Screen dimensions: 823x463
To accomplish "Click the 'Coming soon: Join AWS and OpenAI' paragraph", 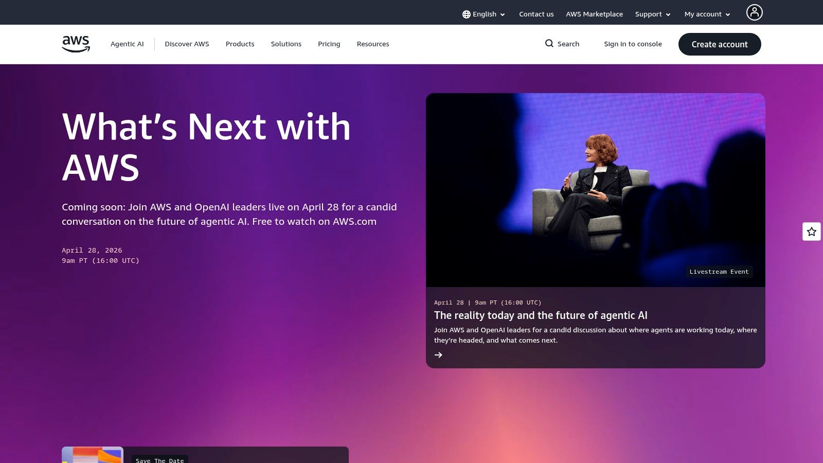I will 229,214.
